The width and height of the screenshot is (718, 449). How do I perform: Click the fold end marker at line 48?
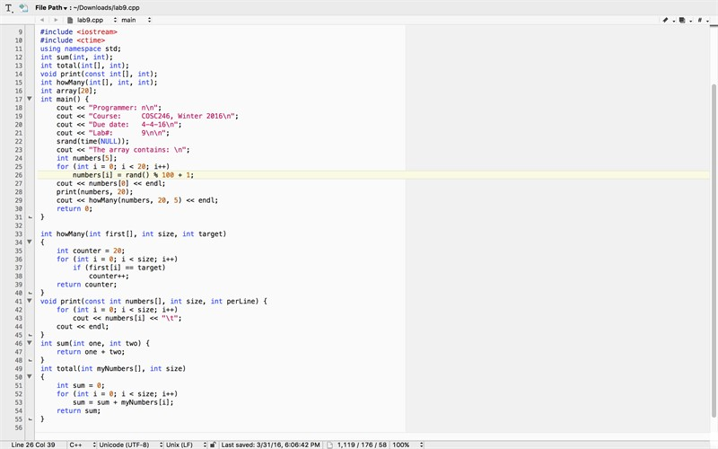pos(31,360)
